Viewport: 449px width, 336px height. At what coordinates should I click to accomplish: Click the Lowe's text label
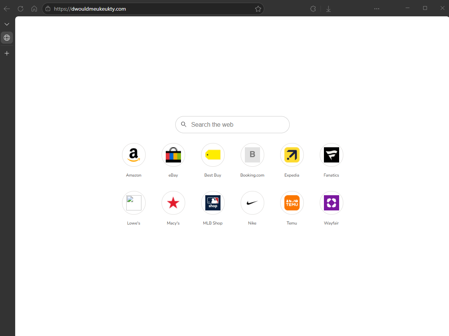coord(134,223)
